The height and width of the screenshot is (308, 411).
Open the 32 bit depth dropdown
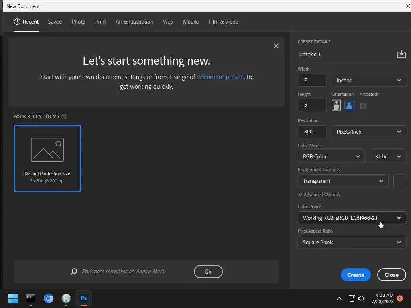(x=388, y=157)
